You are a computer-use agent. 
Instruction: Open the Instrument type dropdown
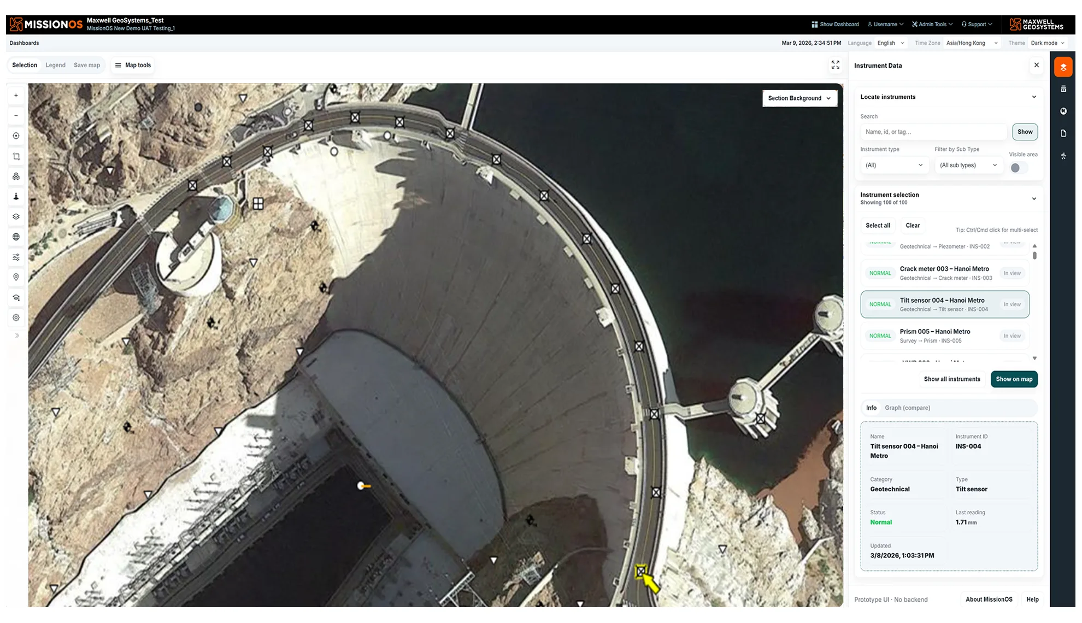894,165
